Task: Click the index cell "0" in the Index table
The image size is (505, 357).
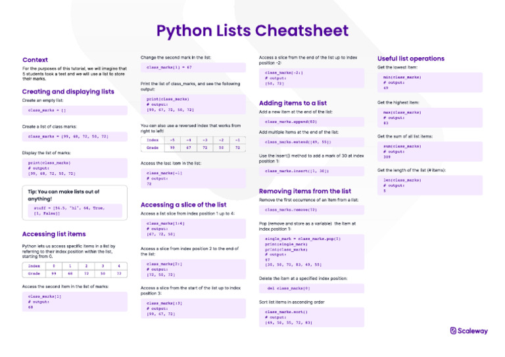Action: click(54, 266)
